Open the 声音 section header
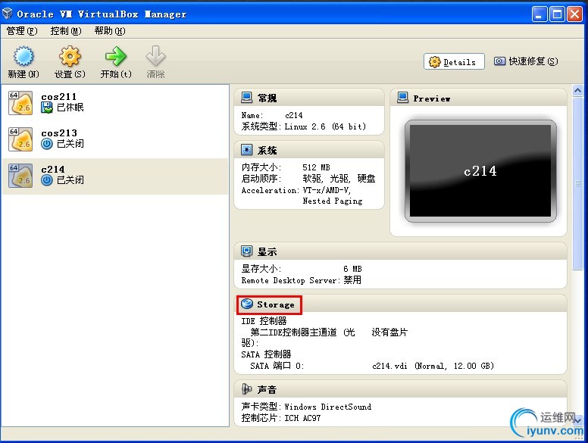This screenshot has height=443, width=588. point(400,389)
